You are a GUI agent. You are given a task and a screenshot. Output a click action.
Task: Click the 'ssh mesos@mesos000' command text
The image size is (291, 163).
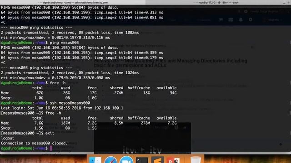70,103
